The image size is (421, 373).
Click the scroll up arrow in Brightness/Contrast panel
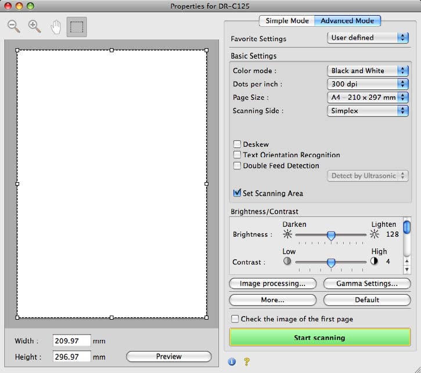click(407, 261)
